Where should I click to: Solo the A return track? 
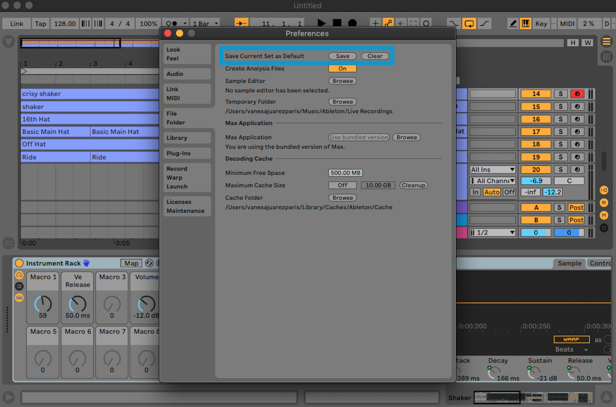pos(559,207)
